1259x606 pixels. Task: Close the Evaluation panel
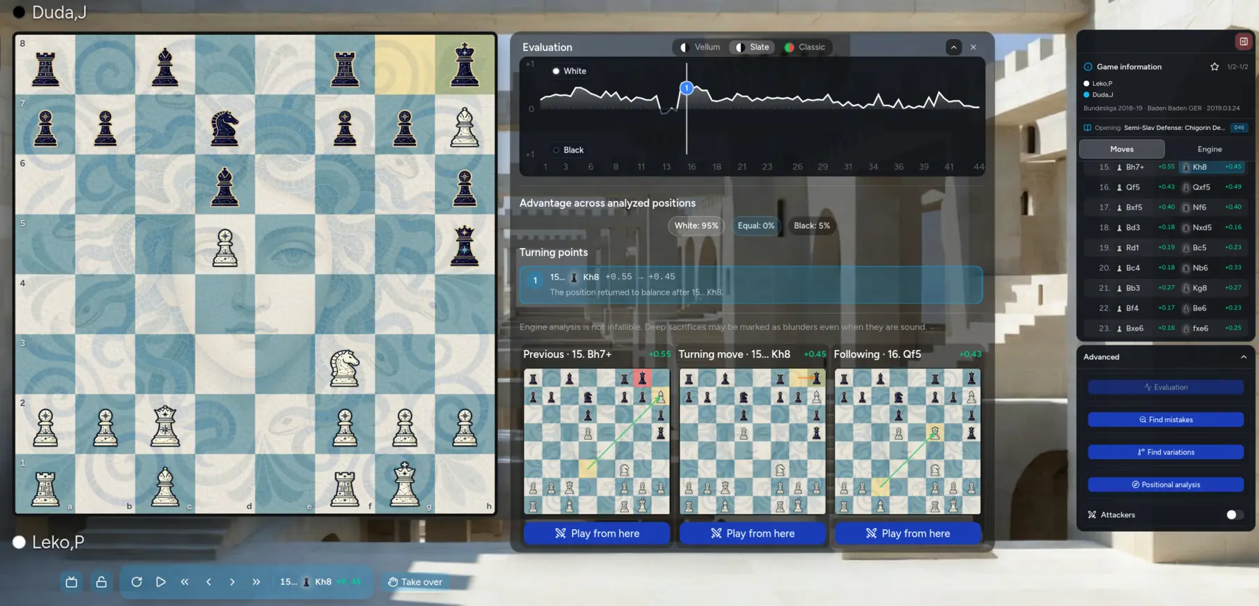pyautogui.click(x=973, y=47)
